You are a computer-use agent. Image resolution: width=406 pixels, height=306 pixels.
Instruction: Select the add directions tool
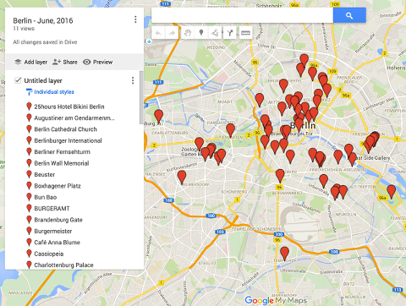(x=230, y=33)
